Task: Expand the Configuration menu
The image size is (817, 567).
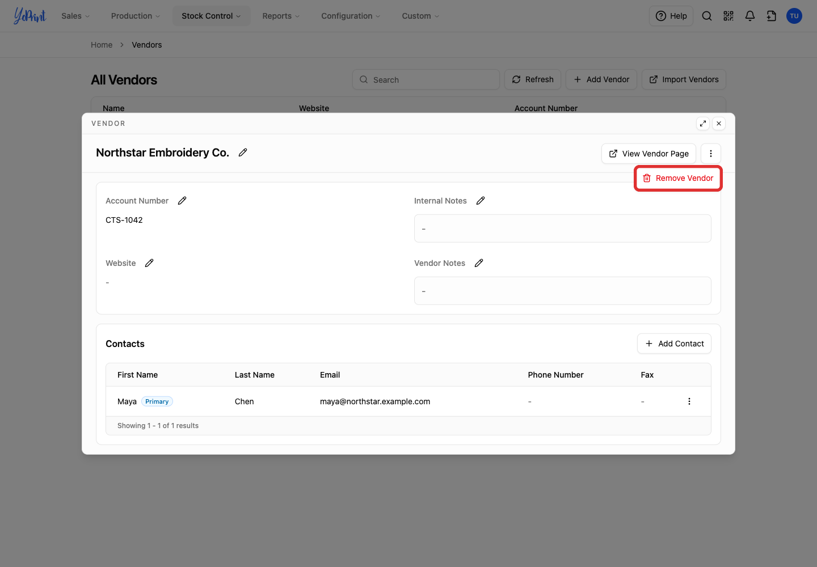Action: [351, 16]
